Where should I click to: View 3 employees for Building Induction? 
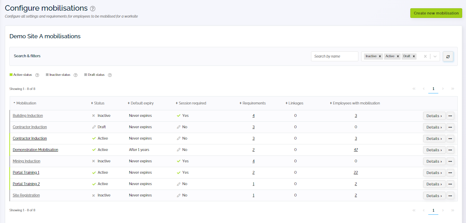click(356, 116)
